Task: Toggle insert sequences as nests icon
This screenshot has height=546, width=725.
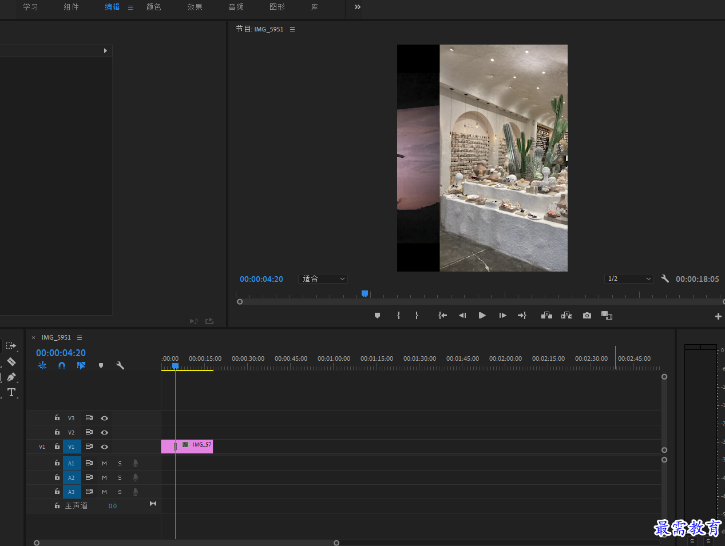Action: [x=42, y=365]
